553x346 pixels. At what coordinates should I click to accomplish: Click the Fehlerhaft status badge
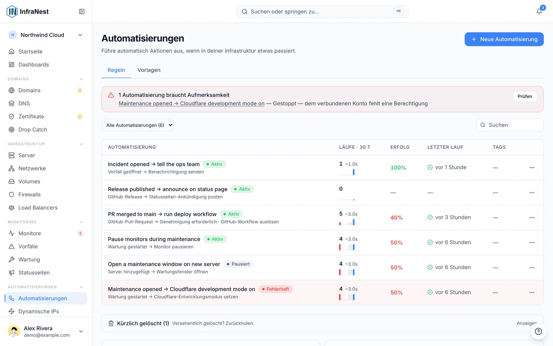pyautogui.click(x=276, y=289)
